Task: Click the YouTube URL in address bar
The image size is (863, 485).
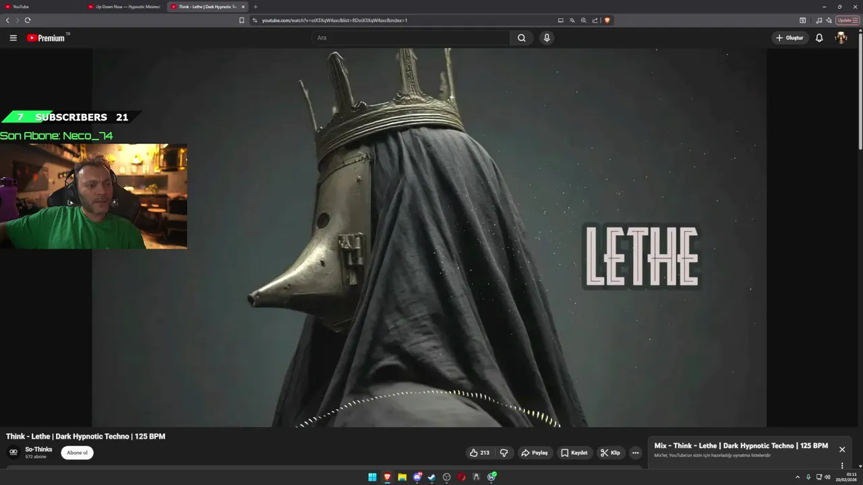Action: point(334,20)
